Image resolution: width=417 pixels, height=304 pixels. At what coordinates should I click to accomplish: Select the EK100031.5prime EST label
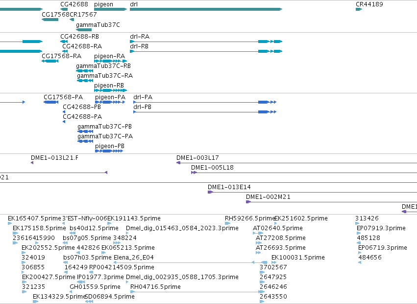pos(298,258)
